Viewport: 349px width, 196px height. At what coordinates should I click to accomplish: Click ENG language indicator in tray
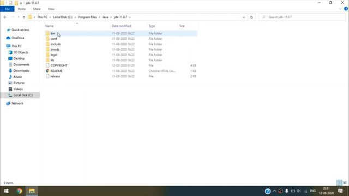(312, 191)
